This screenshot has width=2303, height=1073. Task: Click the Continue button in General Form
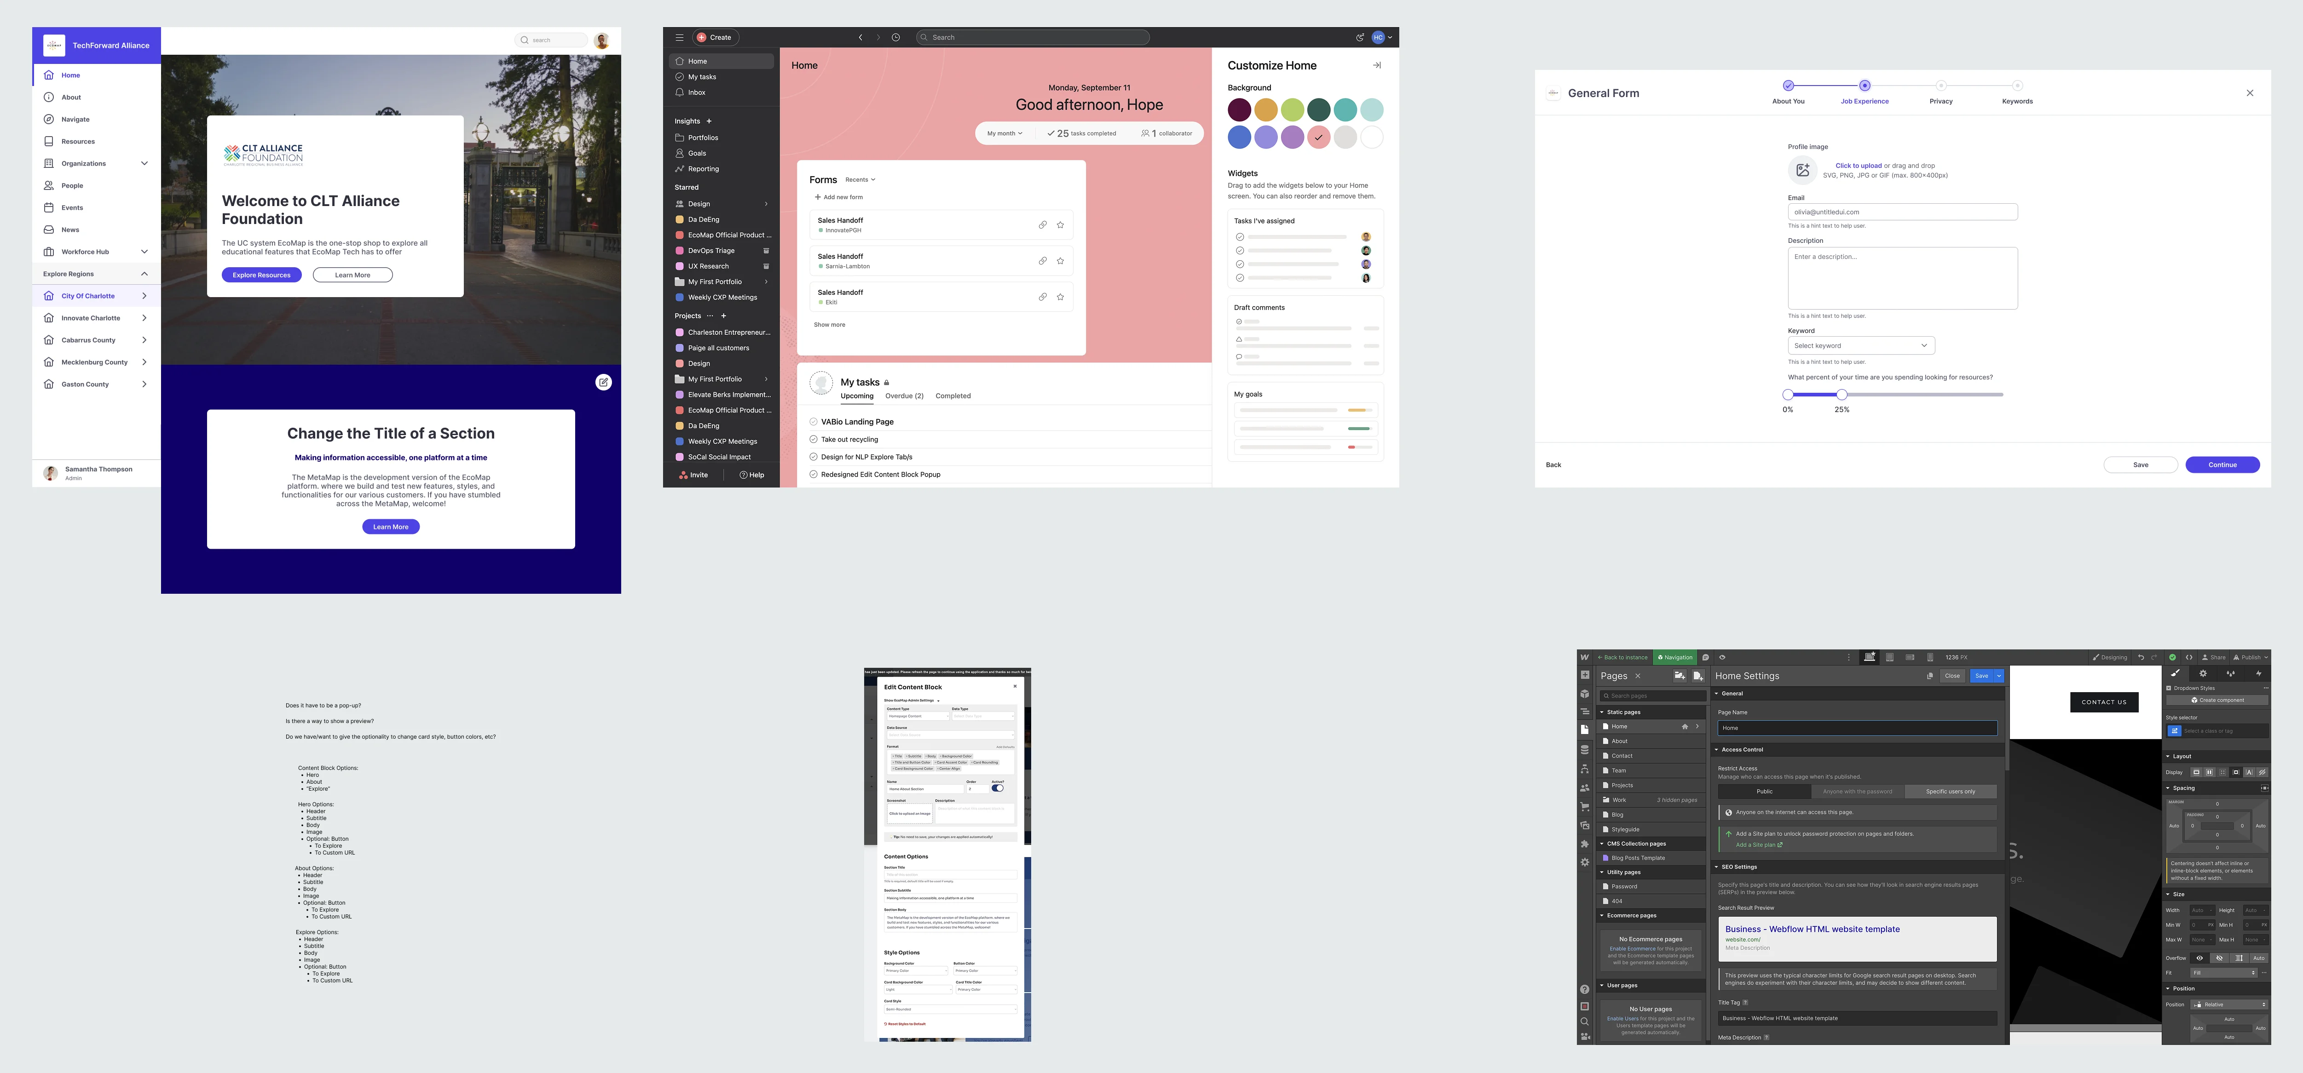(2222, 465)
